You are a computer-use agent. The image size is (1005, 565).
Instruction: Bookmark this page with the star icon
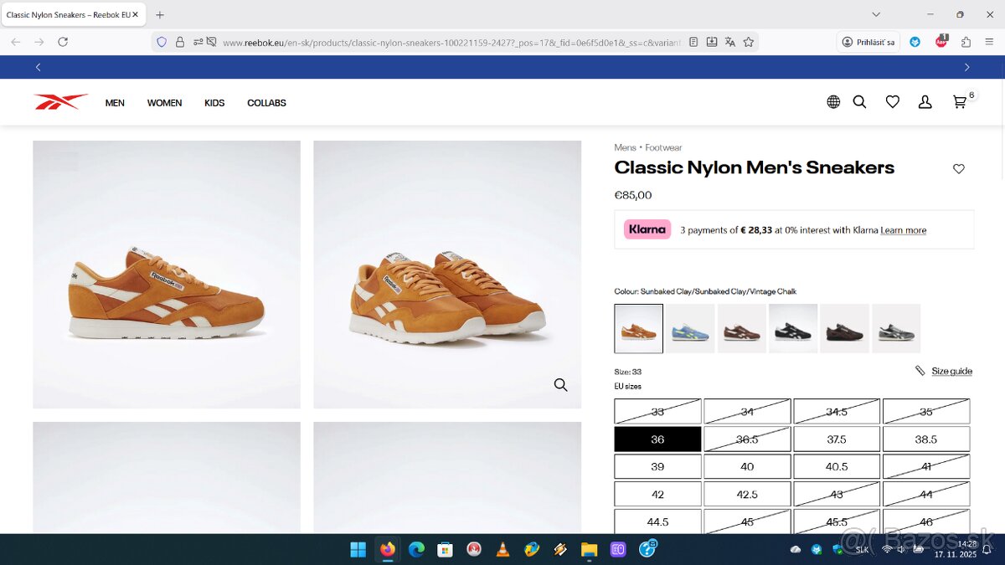point(749,41)
